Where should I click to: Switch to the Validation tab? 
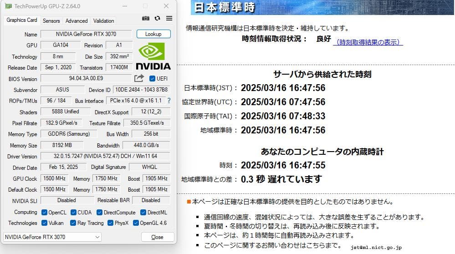pos(103,21)
